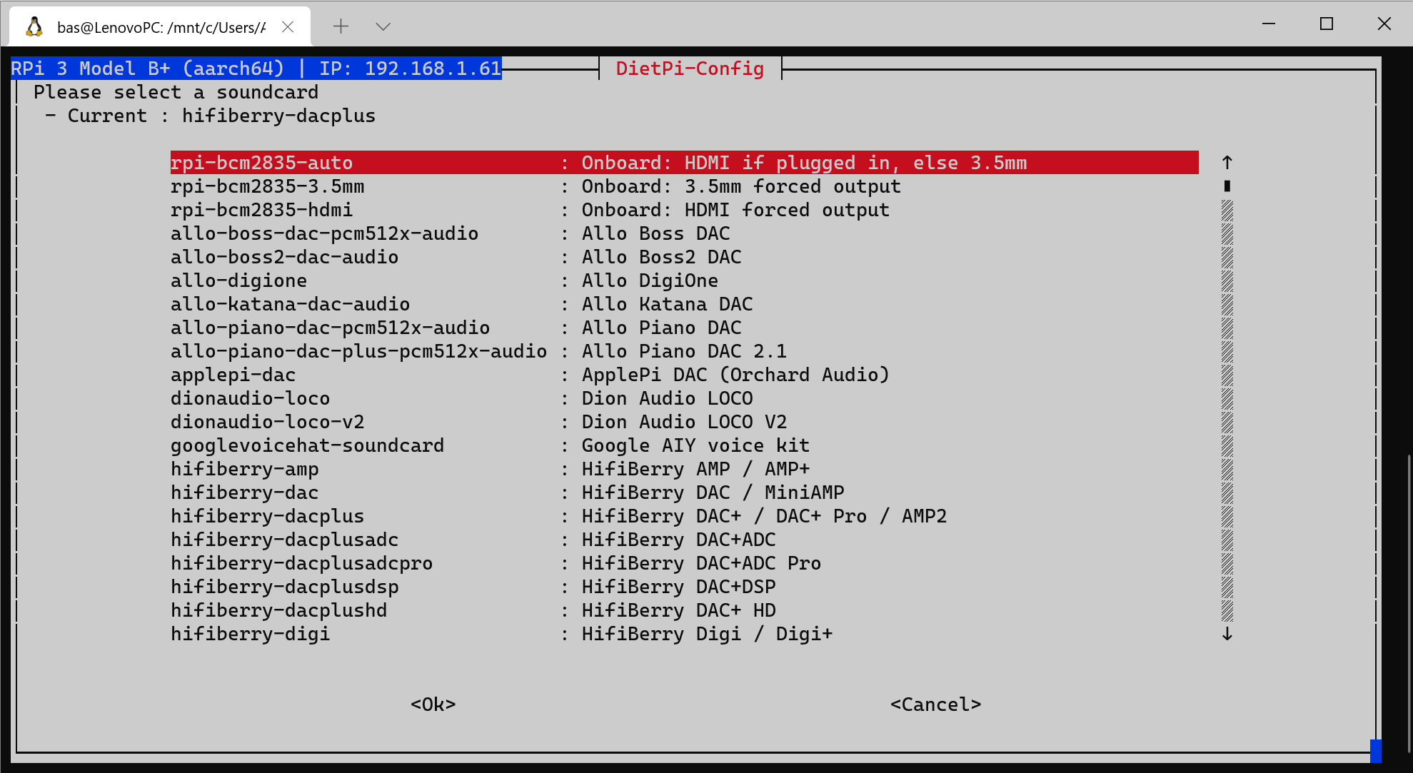
Task: Select googlevoicehat-soundcard entry
Action: (x=307, y=446)
